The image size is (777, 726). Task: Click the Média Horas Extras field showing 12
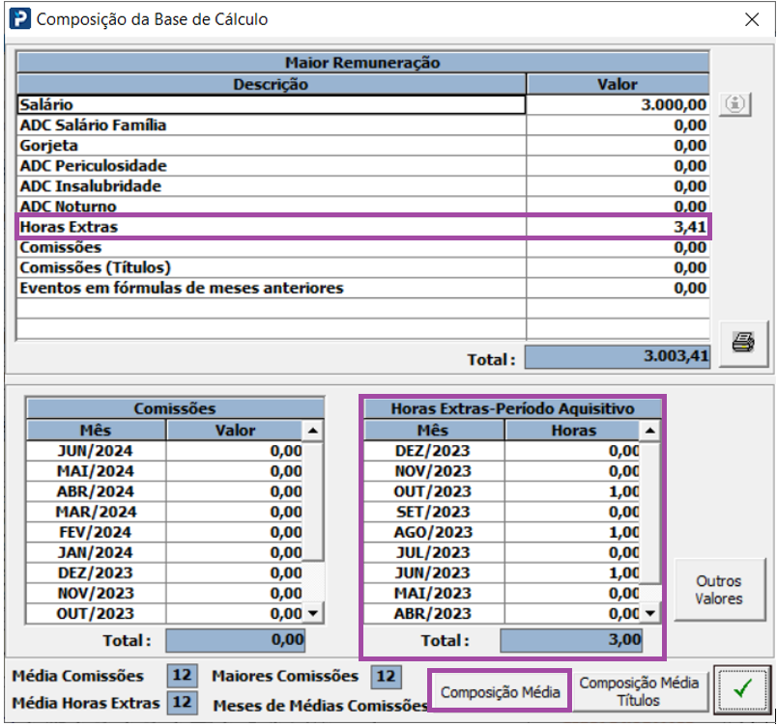[182, 702]
